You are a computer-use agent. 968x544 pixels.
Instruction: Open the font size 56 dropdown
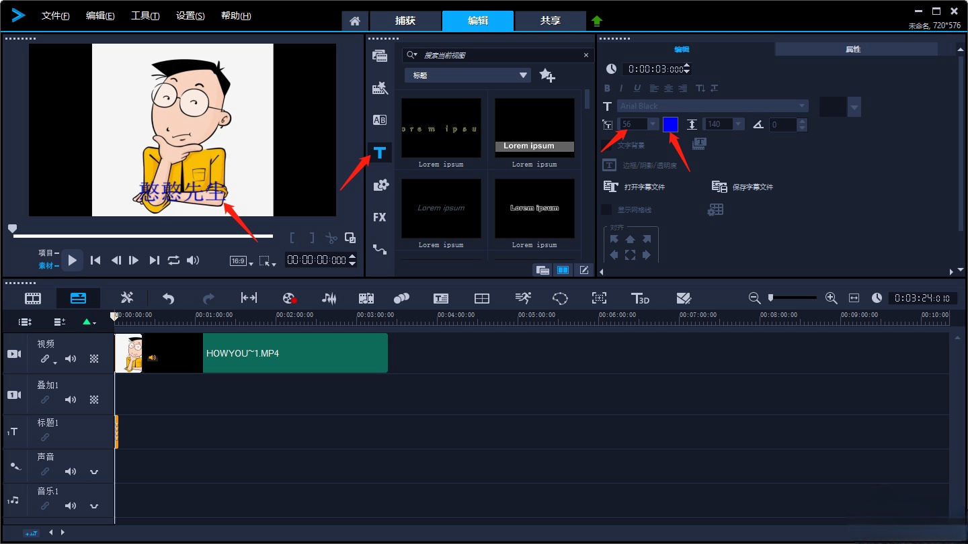click(x=652, y=124)
